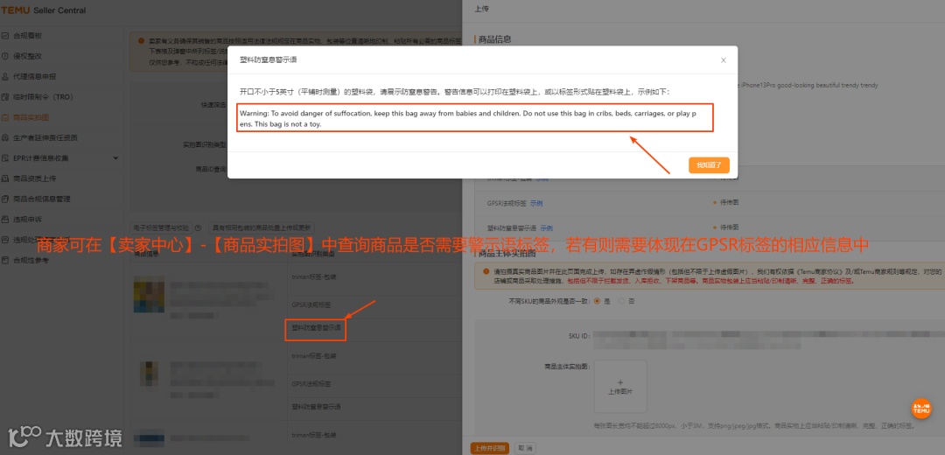
Task: Open 侵权整改 in the sidebar
Action: (28, 56)
